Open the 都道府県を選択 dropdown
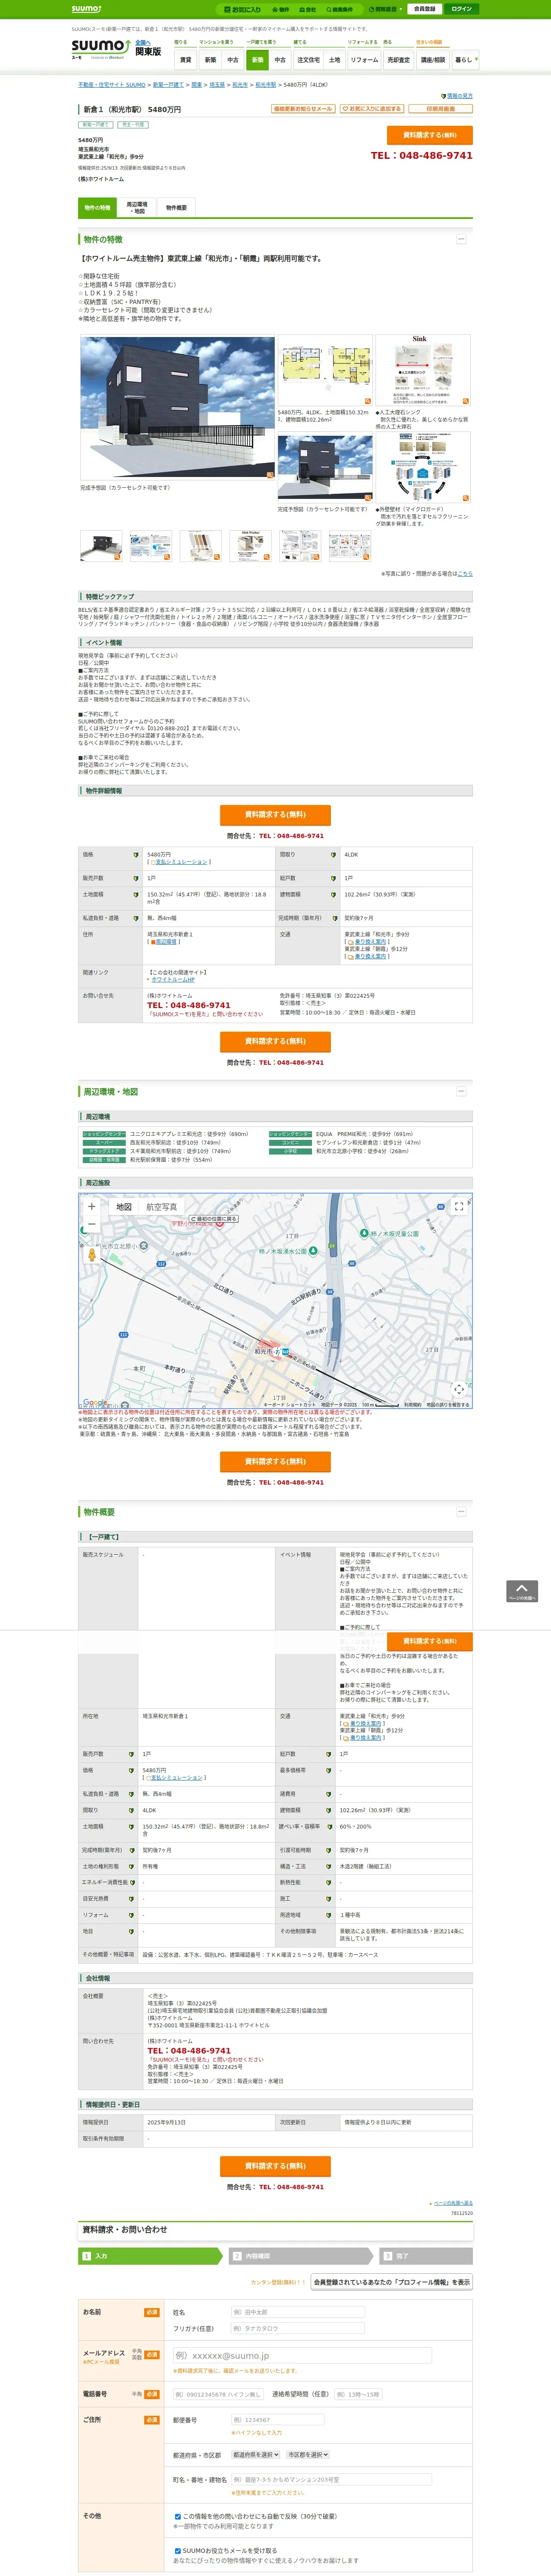The width and height of the screenshot is (551, 2576). click(256, 2455)
